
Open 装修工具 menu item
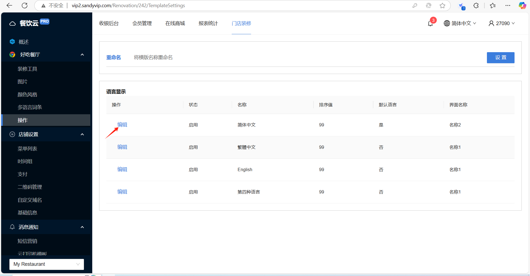(27, 69)
